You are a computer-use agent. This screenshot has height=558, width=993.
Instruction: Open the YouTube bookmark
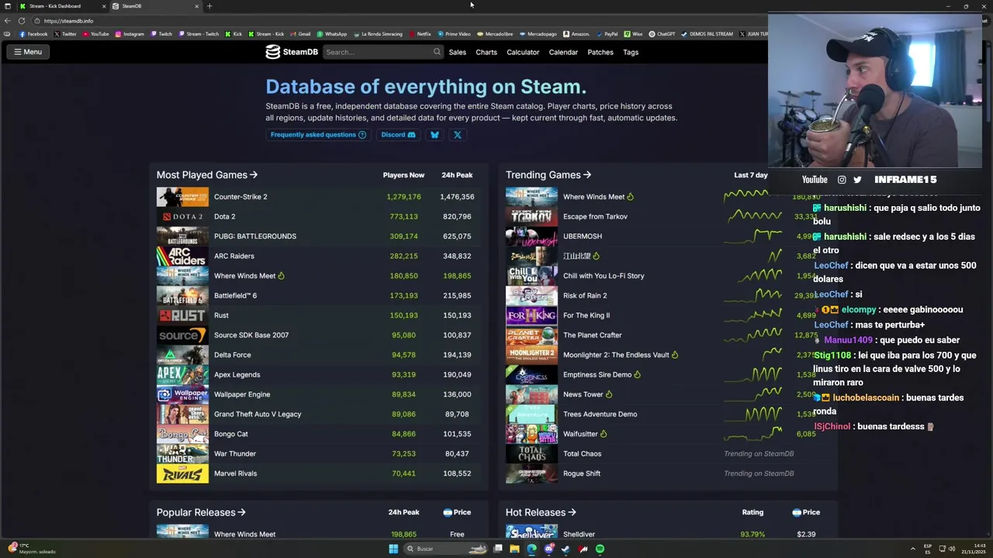tap(95, 34)
